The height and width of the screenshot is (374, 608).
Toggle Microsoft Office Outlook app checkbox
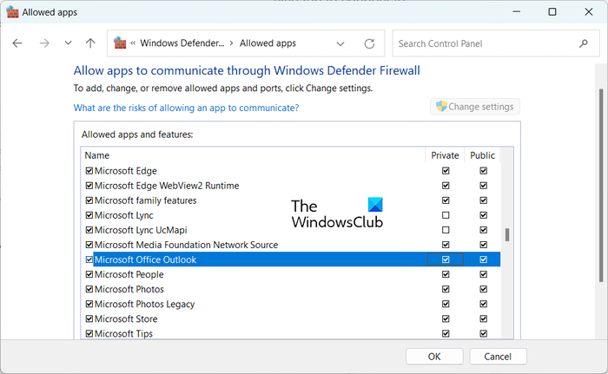(x=89, y=259)
